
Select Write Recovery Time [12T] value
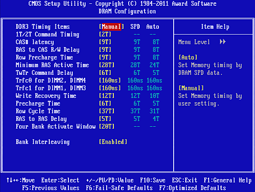[107, 96]
